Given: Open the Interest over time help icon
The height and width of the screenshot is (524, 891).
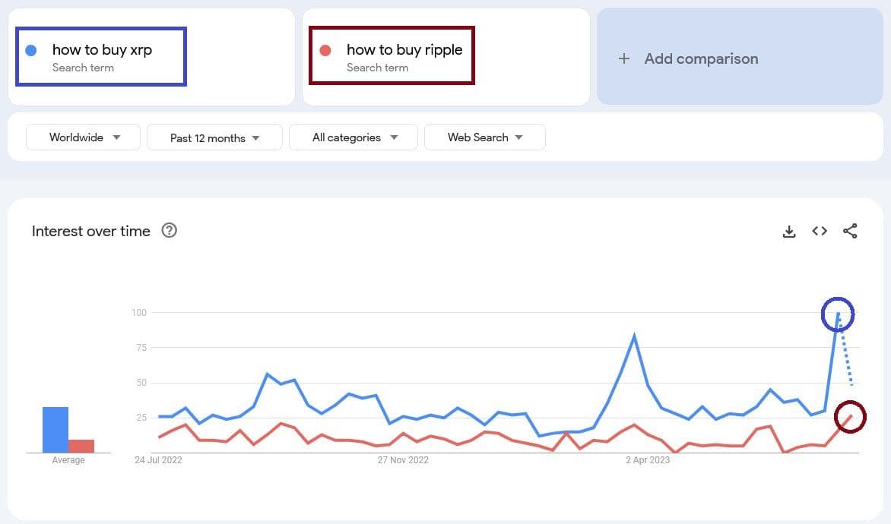Looking at the screenshot, I should [x=170, y=231].
